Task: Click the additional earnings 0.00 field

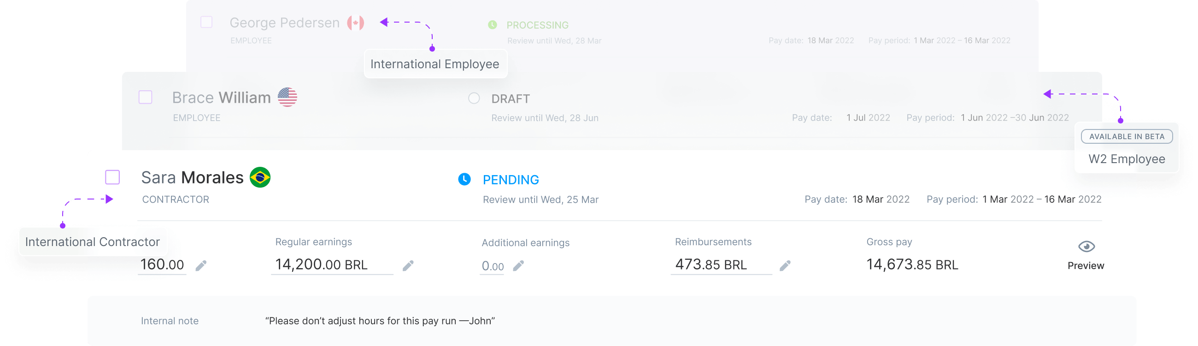Action: tap(492, 266)
